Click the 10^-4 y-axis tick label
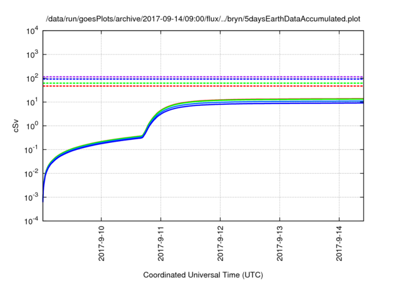The height and width of the screenshot is (281, 401). click(x=31, y=221)
